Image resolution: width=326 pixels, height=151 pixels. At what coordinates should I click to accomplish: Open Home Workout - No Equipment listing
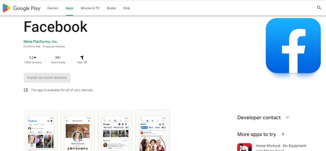pyautogui.click(x=281, y=146)
